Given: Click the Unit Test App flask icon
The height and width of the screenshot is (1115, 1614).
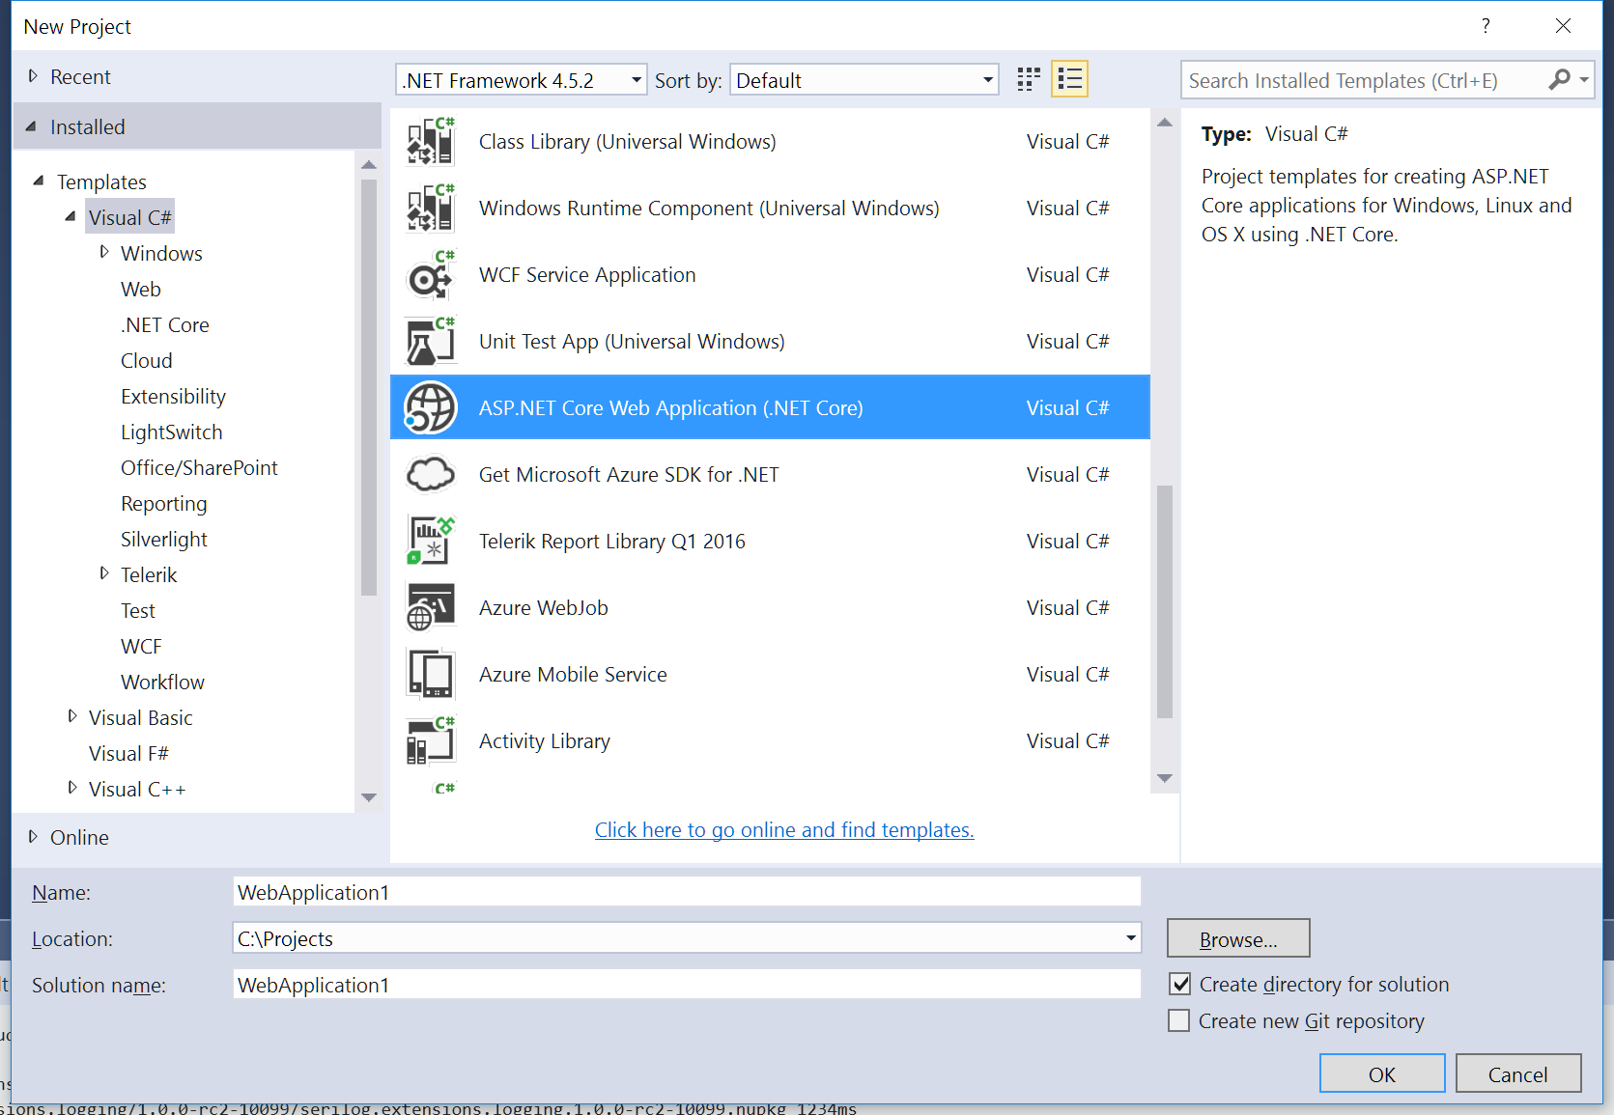Looking at the screenshot, I should [x=430, y=342].
